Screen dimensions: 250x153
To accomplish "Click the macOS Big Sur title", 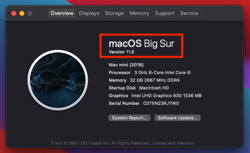I will 142,44.
